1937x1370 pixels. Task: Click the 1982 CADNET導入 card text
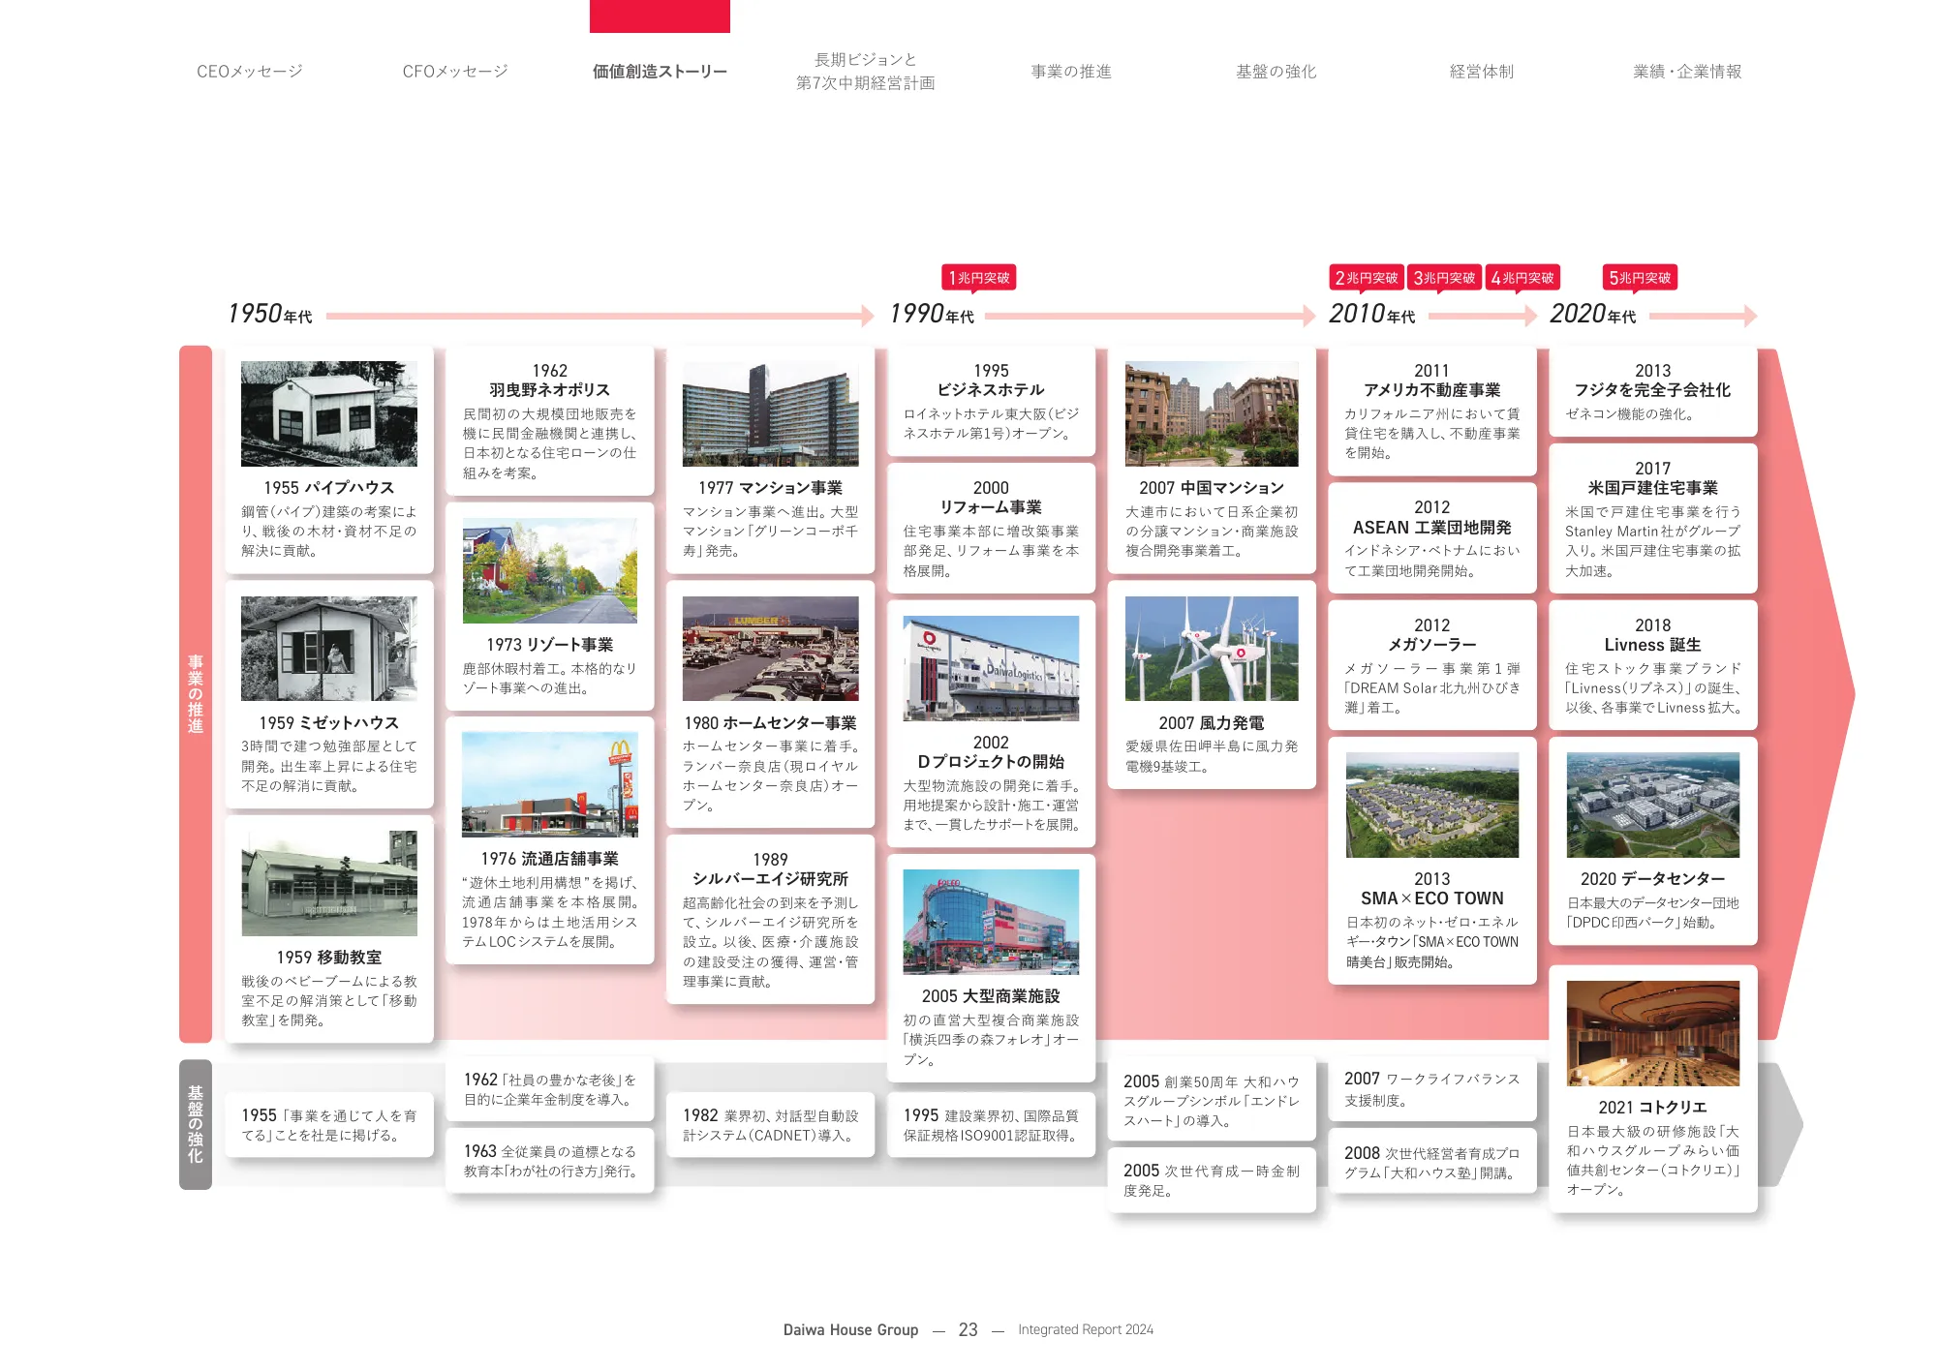click(771, 1125)
